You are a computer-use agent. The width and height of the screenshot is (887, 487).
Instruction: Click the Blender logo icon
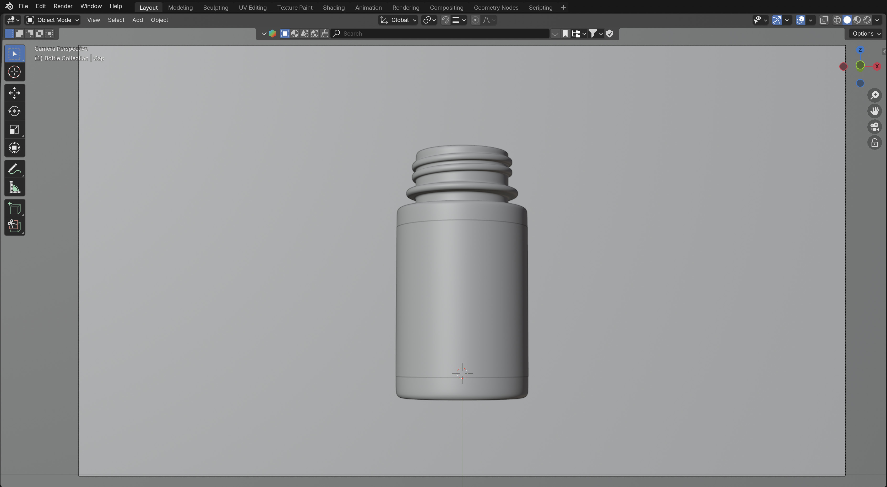[x=9, y=6]
